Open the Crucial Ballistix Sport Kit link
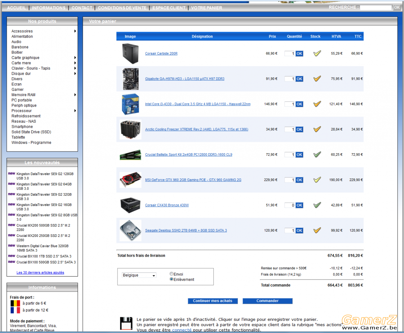This screenshot has height=333, width=404. pos(189,155)
